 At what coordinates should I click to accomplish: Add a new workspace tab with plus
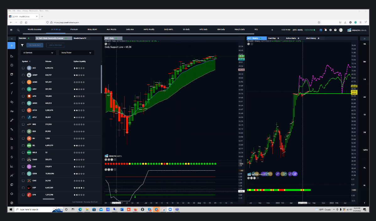[x=272, y=30]
